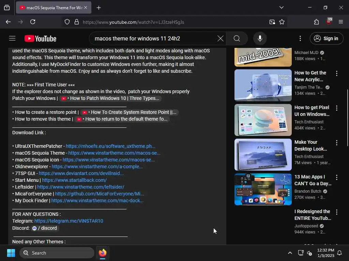The width and height of the screenshot is (349, 261).
Task: Open How to get Pixel UI thumbnail
Action: coord(263,120)
